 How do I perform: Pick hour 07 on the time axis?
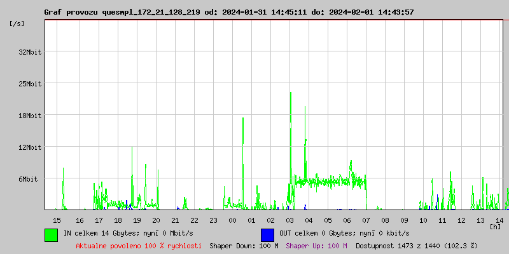coord(366,220)
